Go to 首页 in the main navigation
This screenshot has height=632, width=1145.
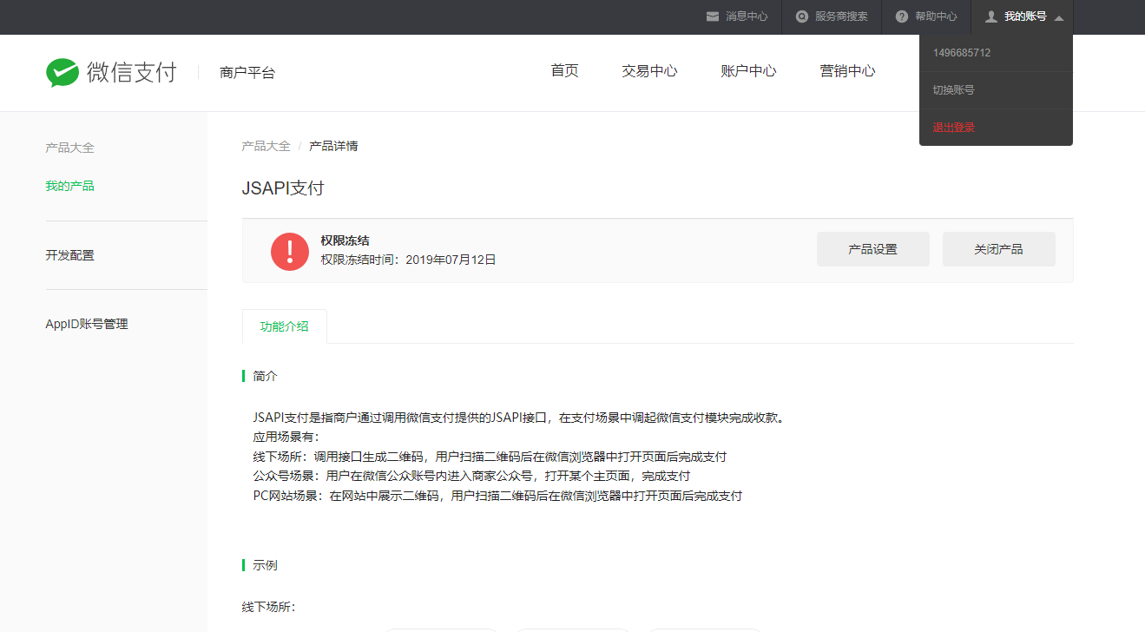click(x=564, y=71)
